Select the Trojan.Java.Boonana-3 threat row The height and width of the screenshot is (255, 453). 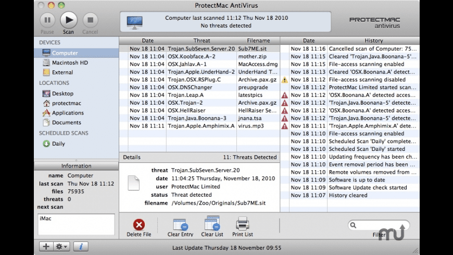[199, 118]
